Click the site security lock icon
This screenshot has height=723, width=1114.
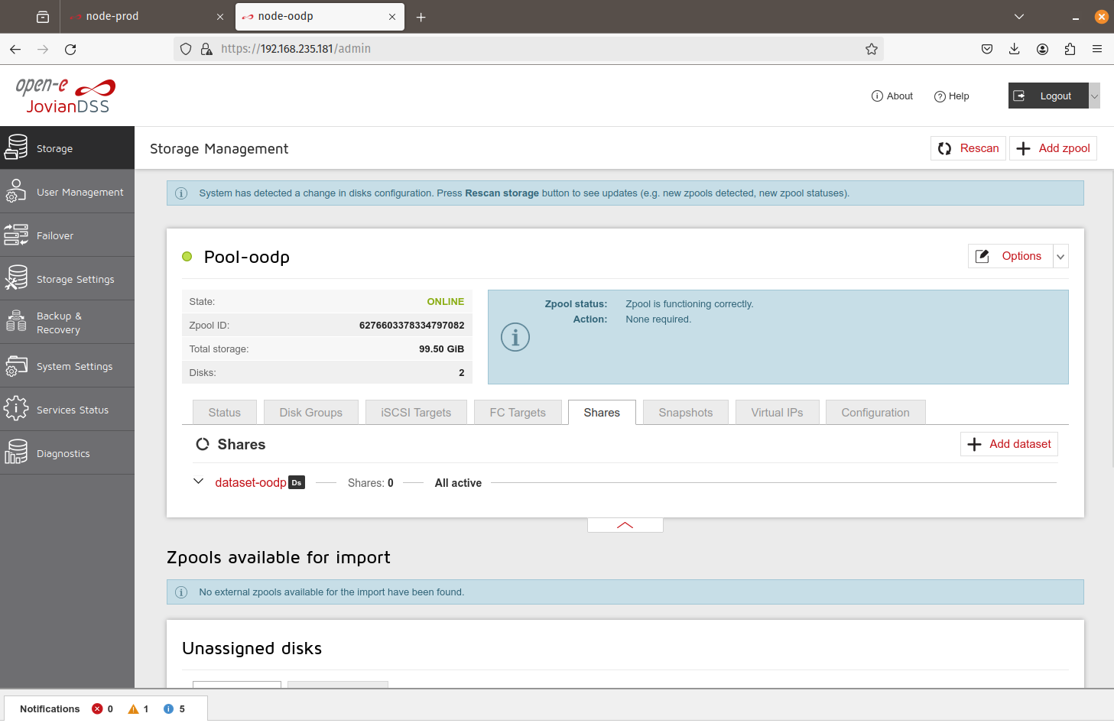pyautogui.click(x=206, y=49)
